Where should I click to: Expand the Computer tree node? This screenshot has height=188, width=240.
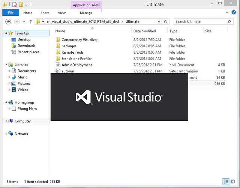coord(6,121)
